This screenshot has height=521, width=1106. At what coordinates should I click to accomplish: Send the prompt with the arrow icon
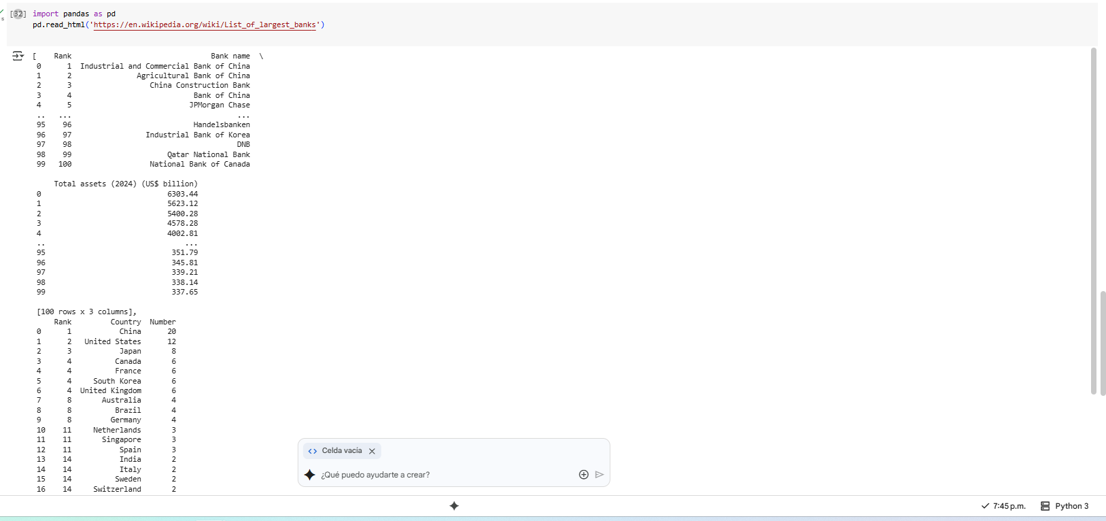click(600, 475)
